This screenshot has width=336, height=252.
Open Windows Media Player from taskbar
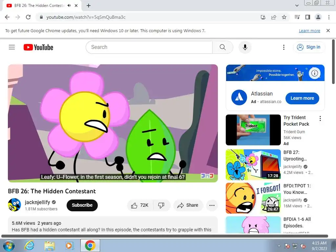[70, 245]
